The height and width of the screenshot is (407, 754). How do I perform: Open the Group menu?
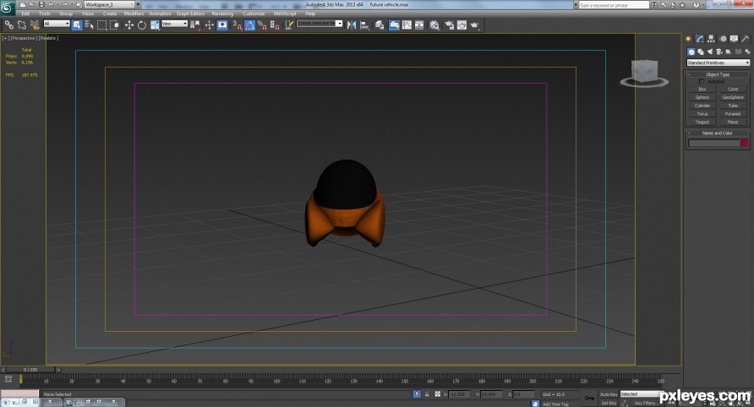coord(66,14)
